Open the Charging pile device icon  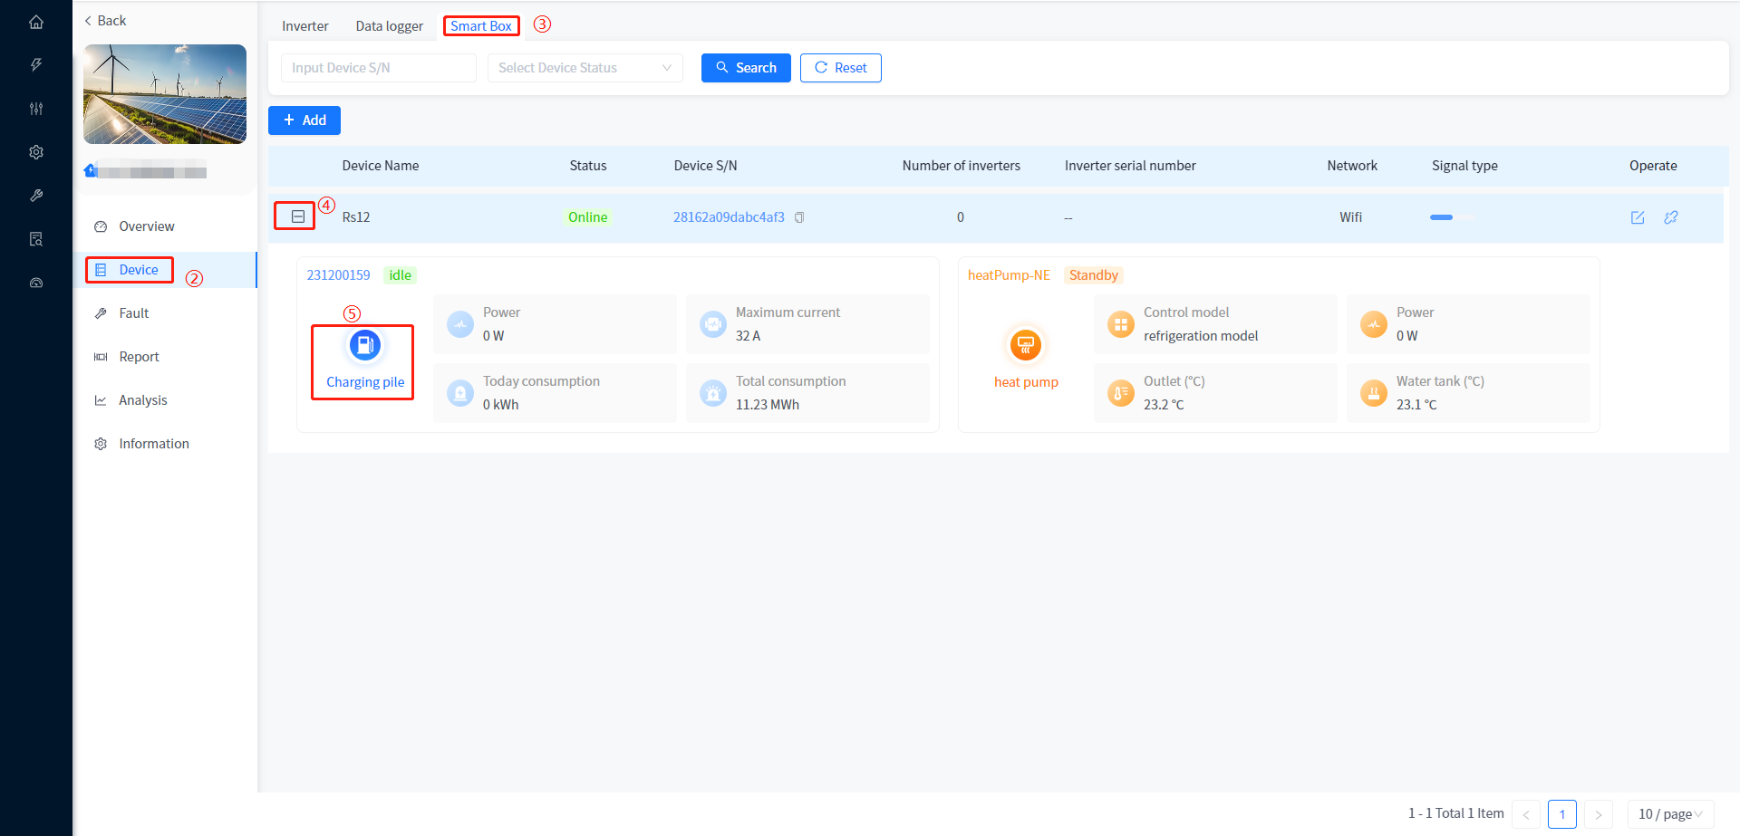pyautogui.click(x=365, y=346)
